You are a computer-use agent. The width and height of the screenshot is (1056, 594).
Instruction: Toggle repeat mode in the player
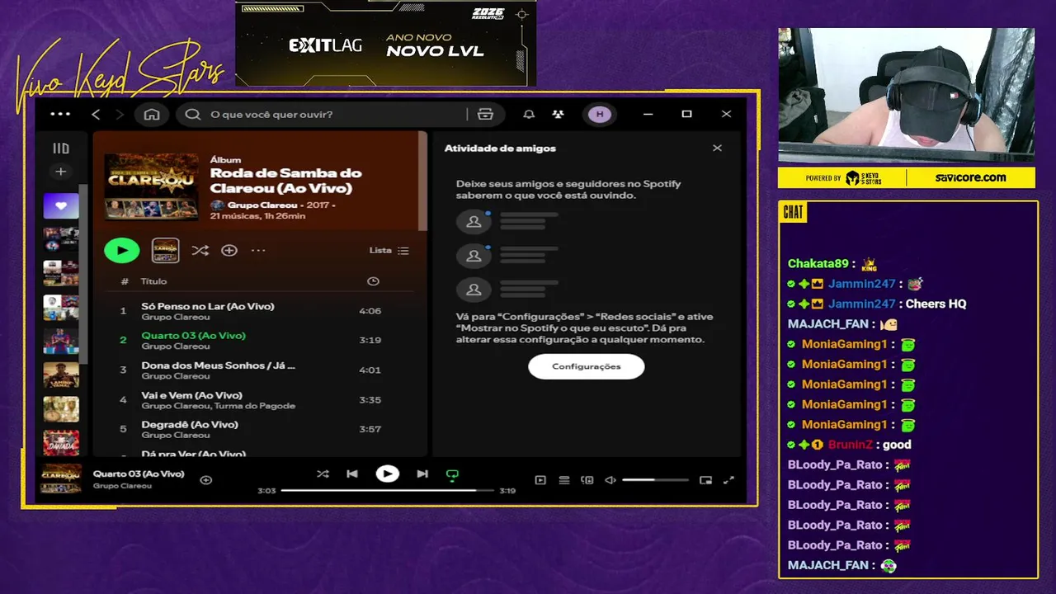pos(452,474)
